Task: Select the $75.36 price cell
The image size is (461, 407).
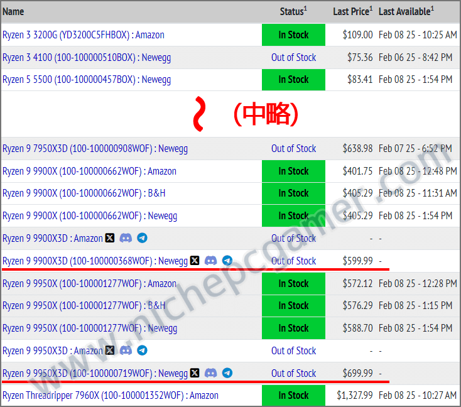Action: [360, 57]
